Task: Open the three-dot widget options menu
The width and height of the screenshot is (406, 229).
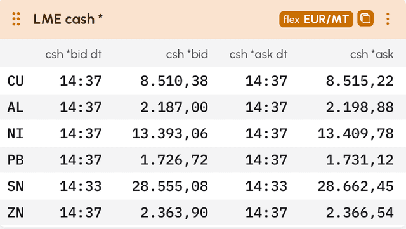Action: pos(388,19)
